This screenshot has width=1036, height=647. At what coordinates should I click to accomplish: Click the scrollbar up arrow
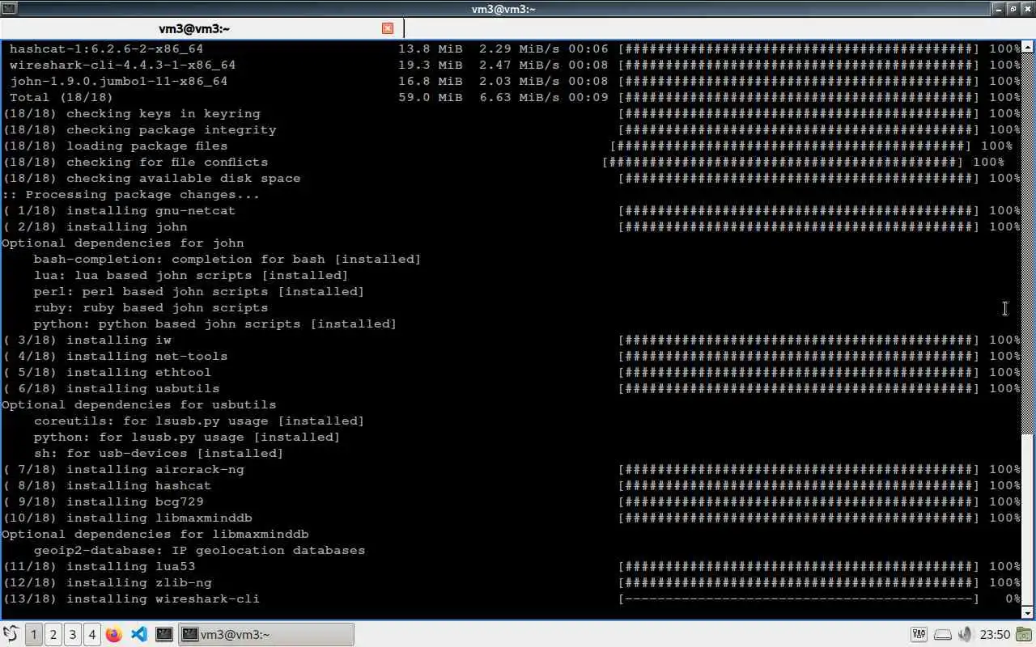(x=1029, y=45)
